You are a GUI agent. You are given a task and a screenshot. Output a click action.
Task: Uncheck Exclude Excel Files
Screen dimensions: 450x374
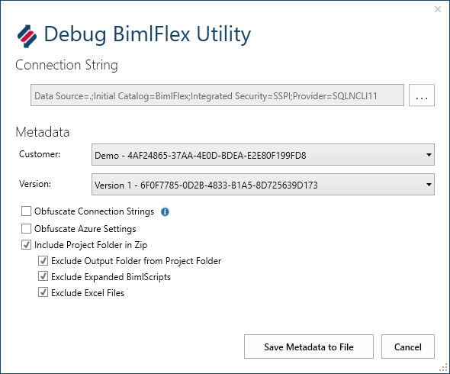(x=43, y=292)
